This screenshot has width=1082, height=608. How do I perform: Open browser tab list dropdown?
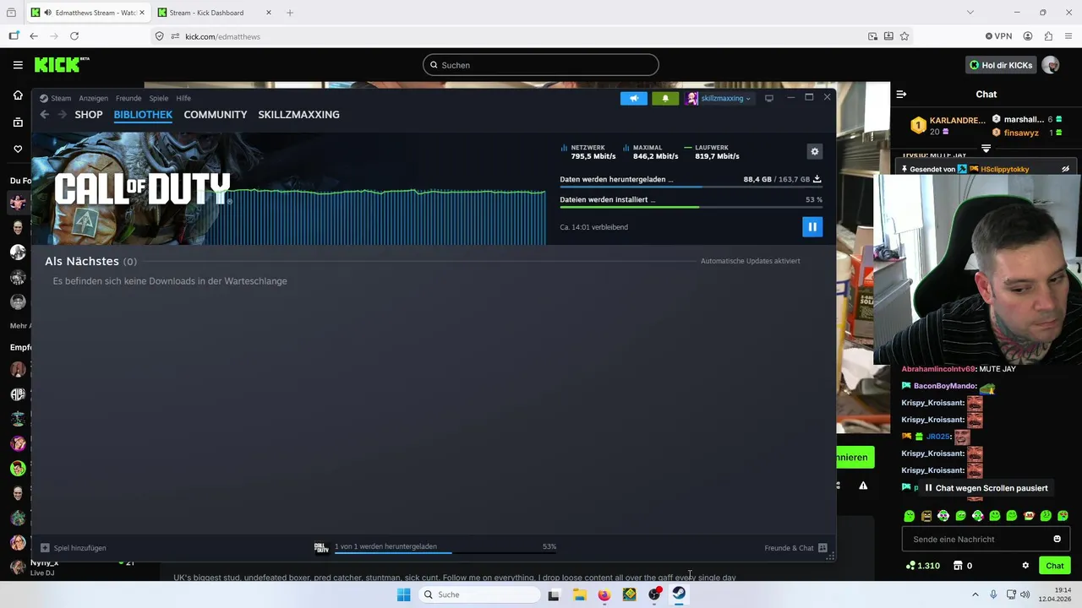coord(970,13)
